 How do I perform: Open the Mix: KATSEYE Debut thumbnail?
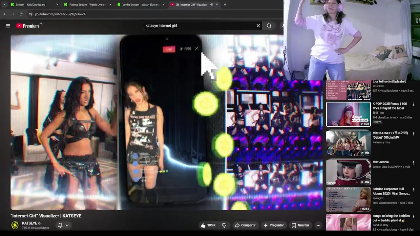click(348, 143)
